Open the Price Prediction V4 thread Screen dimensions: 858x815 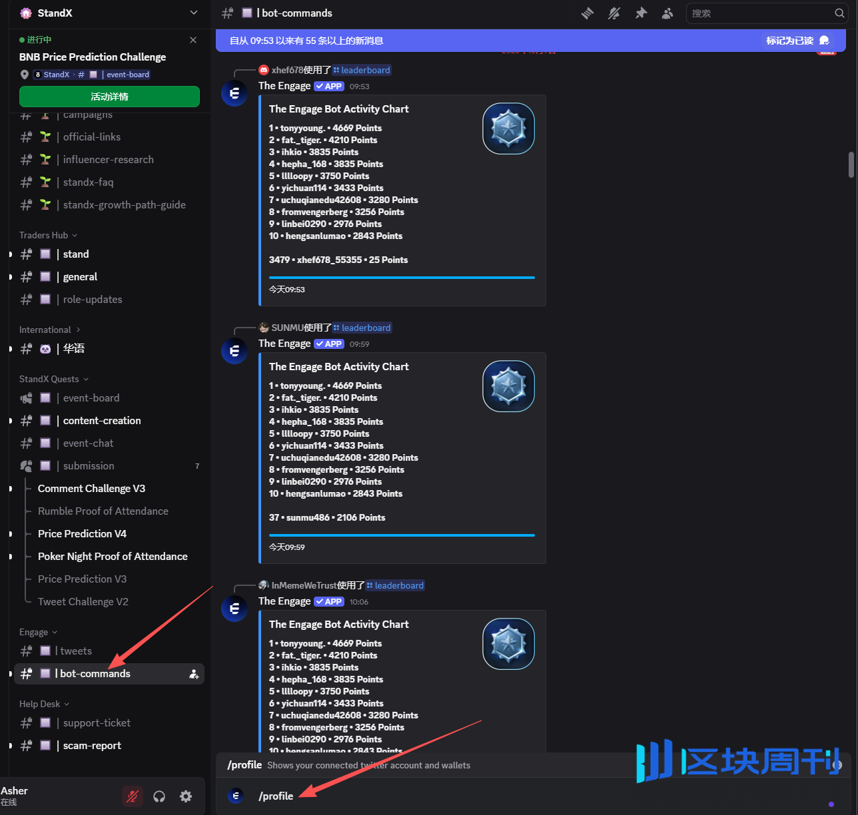pyautogui.click(x=82, y=534)
